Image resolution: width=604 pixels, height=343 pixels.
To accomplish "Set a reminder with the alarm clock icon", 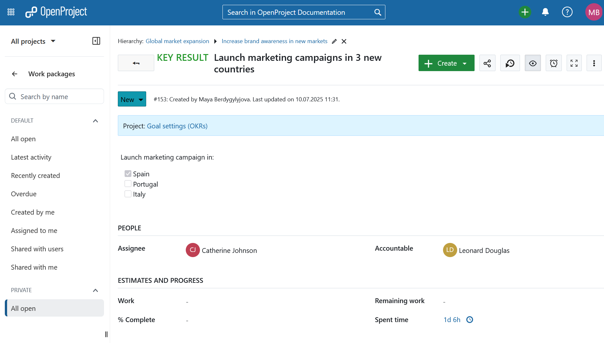I will [553, 63].
